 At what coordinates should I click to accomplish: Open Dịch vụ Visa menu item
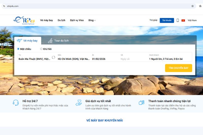(77, 20)
